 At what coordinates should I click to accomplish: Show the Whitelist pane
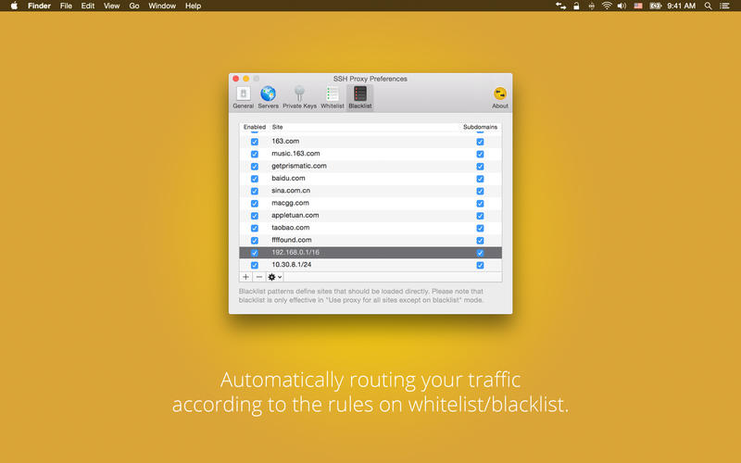pyautogui.click(x=332, y=96)
